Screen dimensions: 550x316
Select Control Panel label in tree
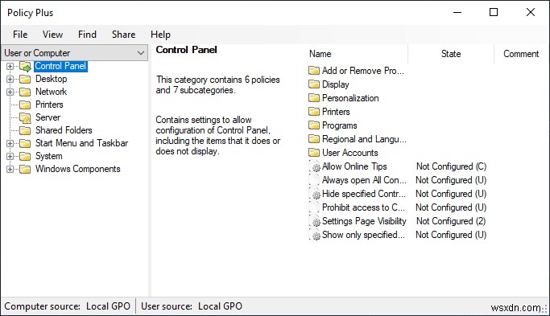pyautogui.click(x=60, y=66)
